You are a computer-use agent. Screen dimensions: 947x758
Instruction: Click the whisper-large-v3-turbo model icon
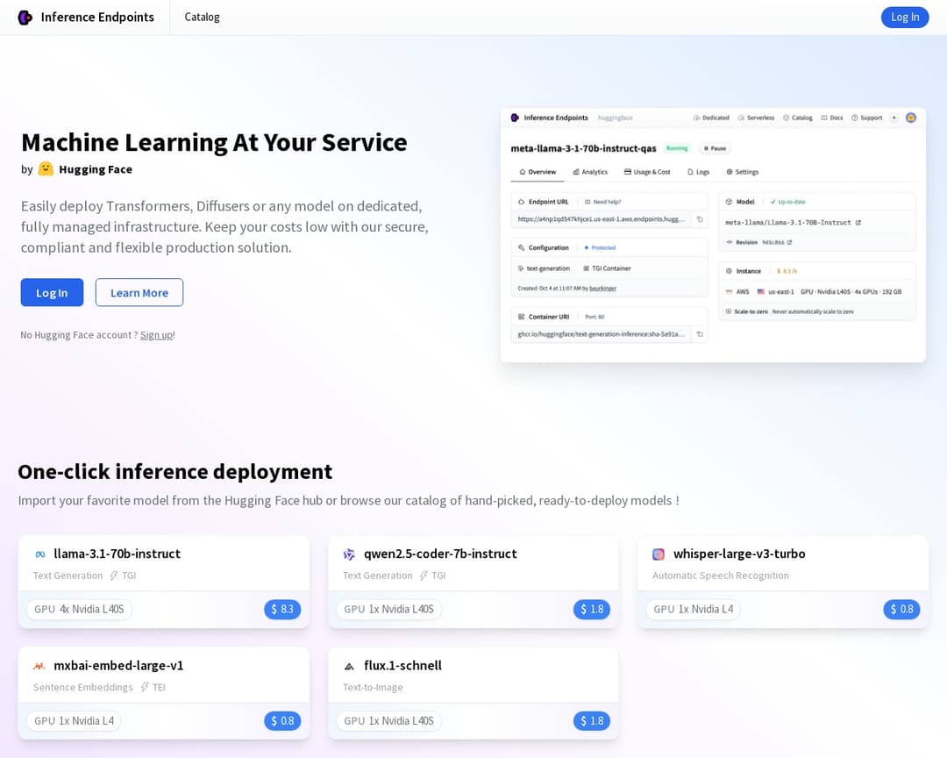click(659, 554)
